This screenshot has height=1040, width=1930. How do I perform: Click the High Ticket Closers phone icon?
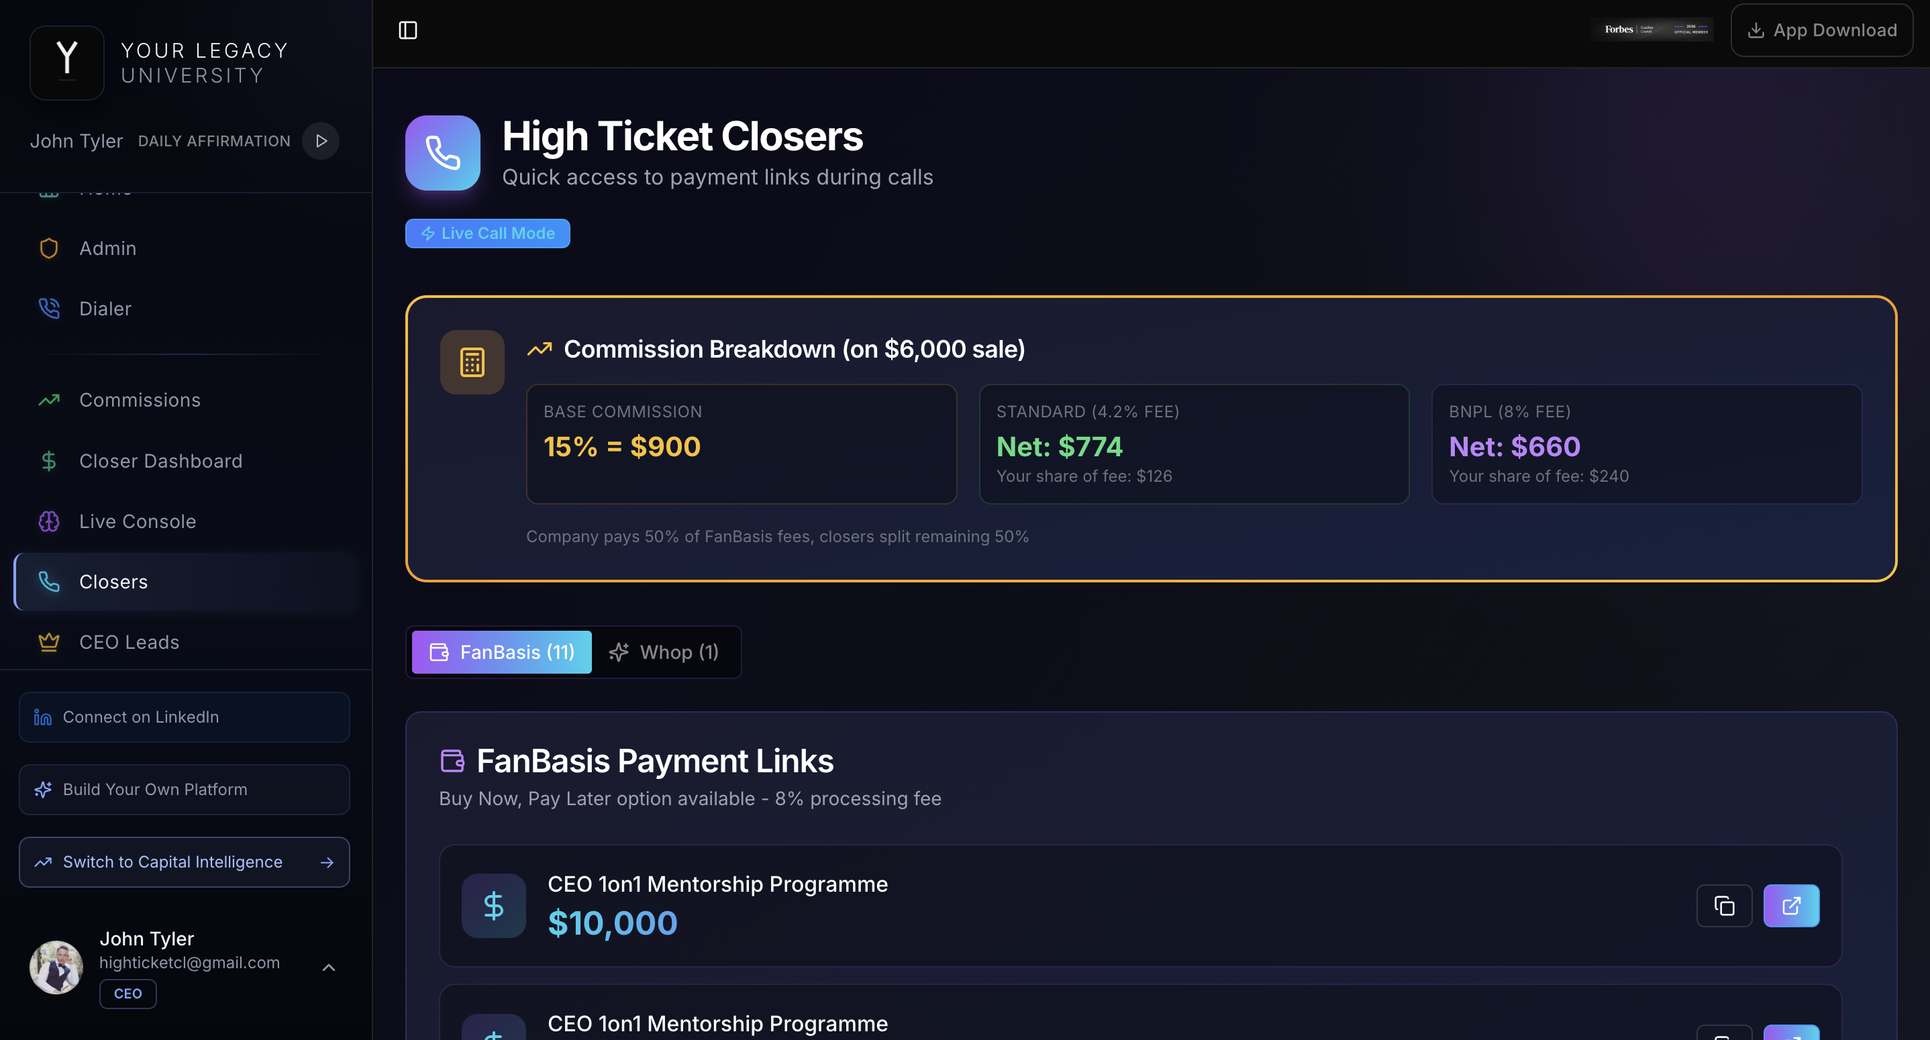click(443, 153)
